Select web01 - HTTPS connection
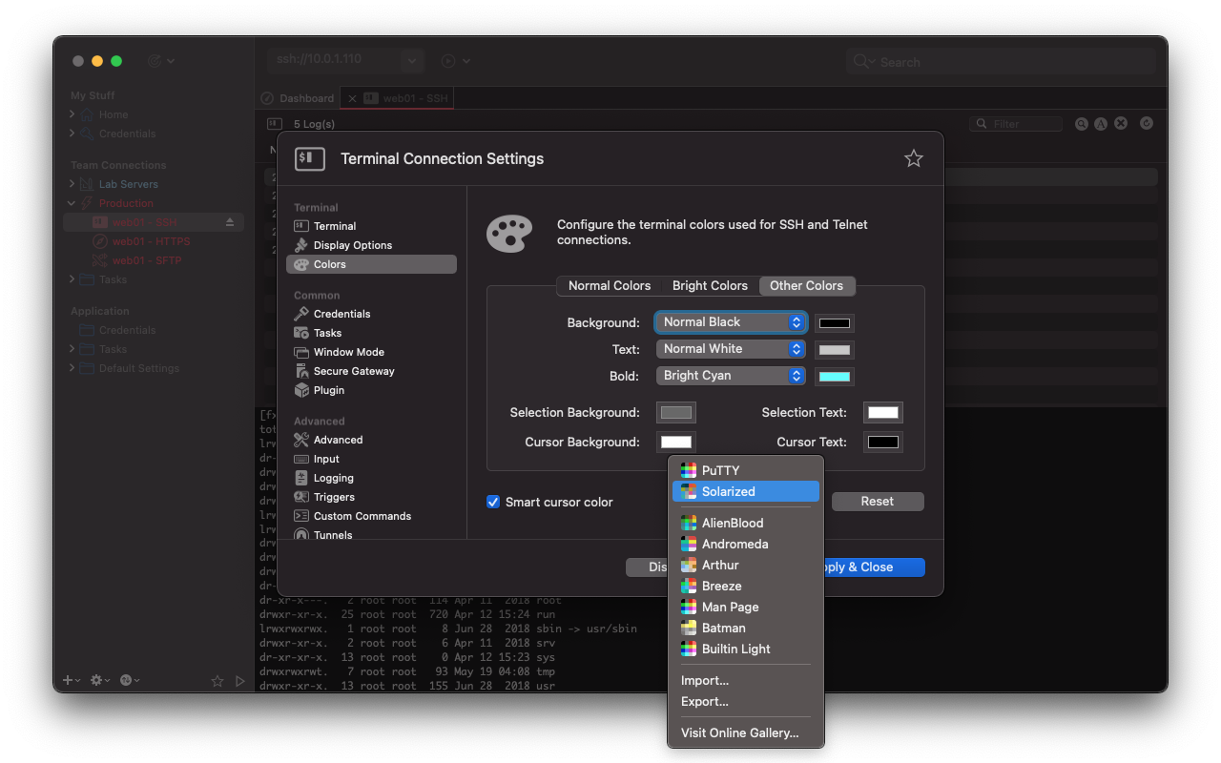The height and width of the screenshot is (763, 1221). click(153, 241)
